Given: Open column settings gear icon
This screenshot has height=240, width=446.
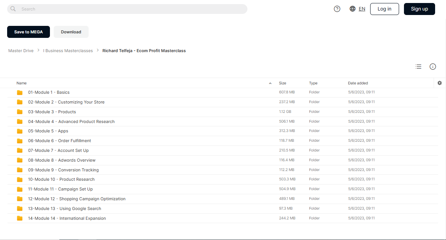Looking at the screenshot, I should 440,83.
